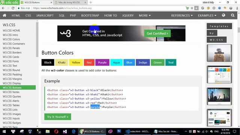Open the W3Schools home icon
The width and height of the screenshot is (240, 135).
(4, 15)
